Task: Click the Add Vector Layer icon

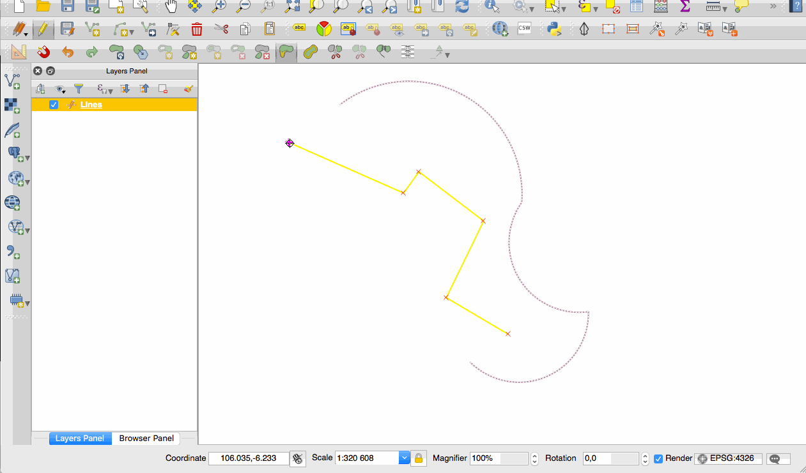Action: click(12, 81)
